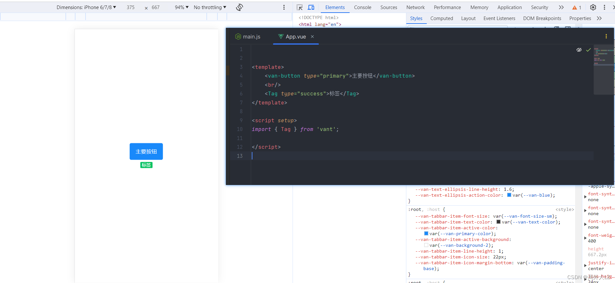
Task: Follow the <style> source link
Action: coord(565,210)
